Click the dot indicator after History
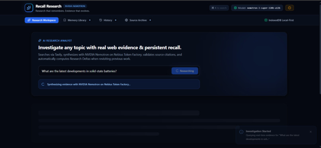 point(115,20)
